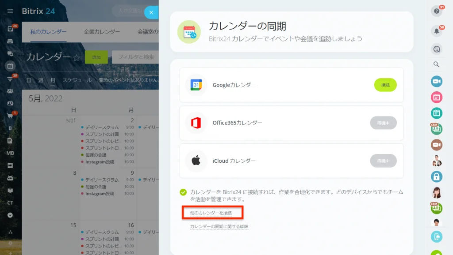The width and height of the screenshot is (453, 255).
Task: Open the teal calendar icon in right panel
Action: [x=437, y=113]
